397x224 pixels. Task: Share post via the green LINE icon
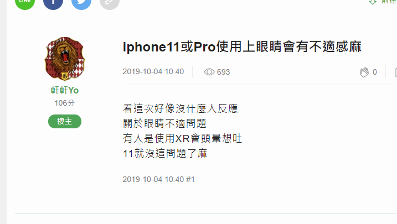coord(25,2)
